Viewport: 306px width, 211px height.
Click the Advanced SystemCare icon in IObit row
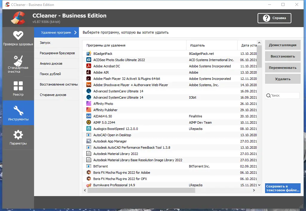(89, 97)
